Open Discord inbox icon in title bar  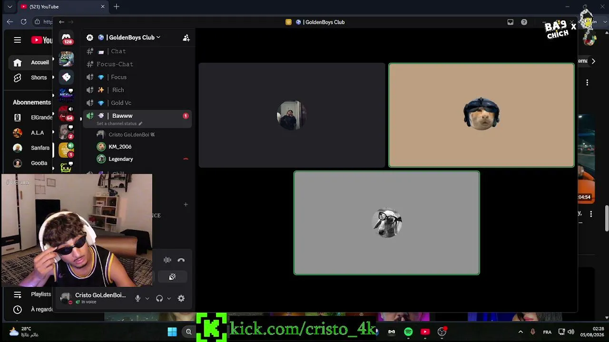pos(510,22)
